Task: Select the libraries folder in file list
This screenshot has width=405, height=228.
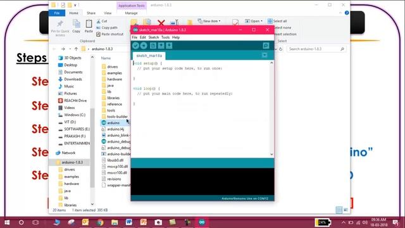Action: tap(111, 98)
